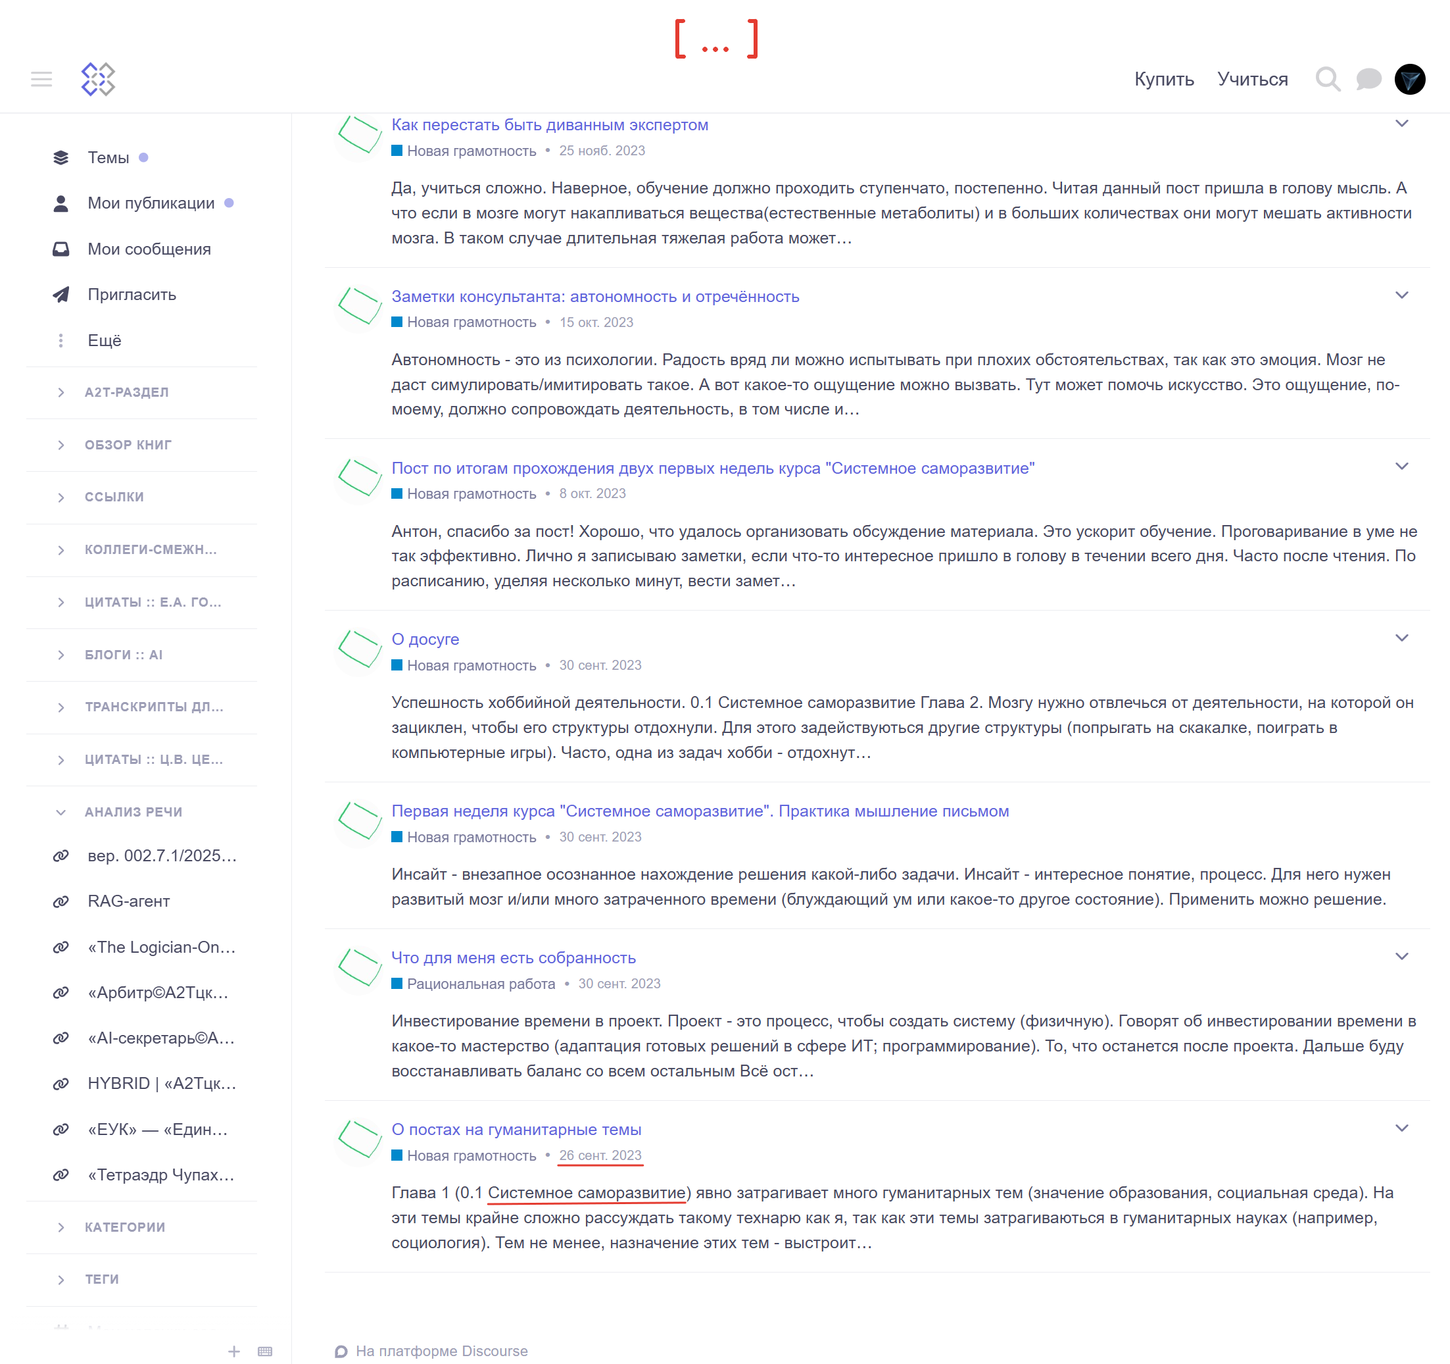Click the site logo icon
This screenshot has width=1450, height=1364.
[98, 79]
